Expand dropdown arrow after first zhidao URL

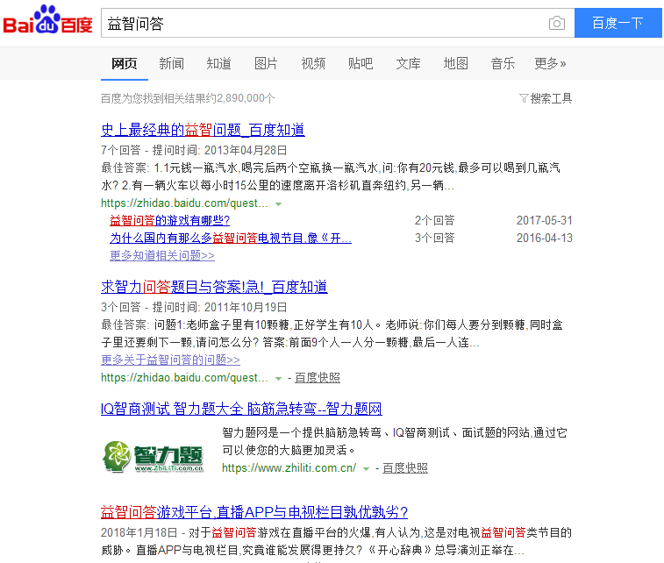[x=278, y=204]
